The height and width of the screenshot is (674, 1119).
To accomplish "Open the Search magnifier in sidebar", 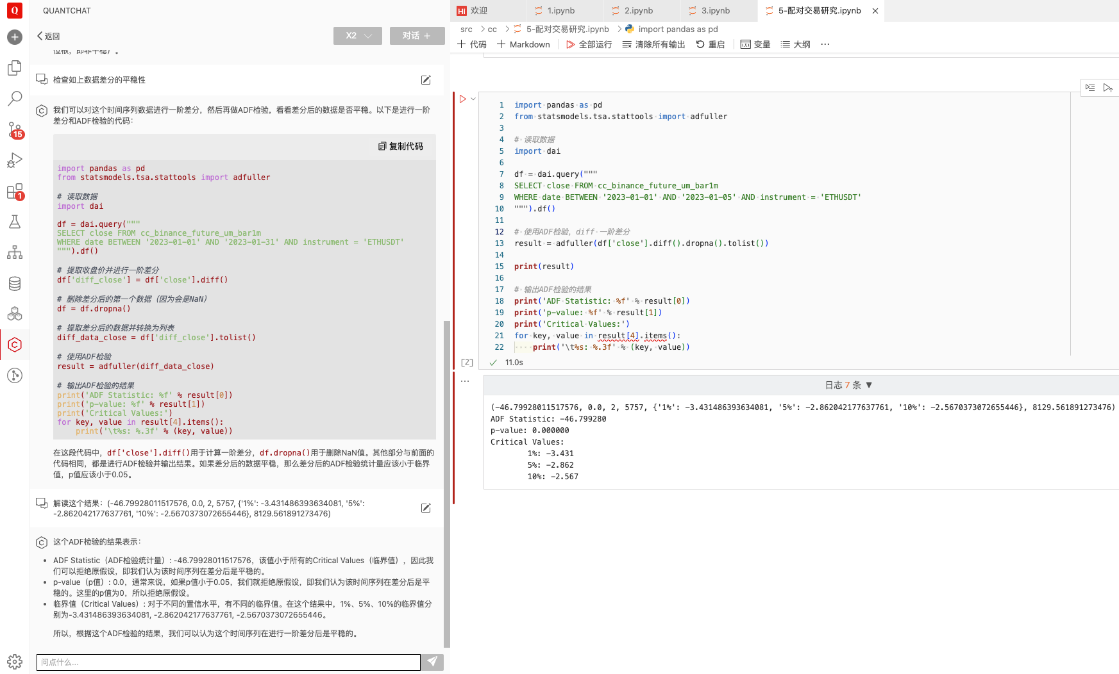I will (15, 98).
